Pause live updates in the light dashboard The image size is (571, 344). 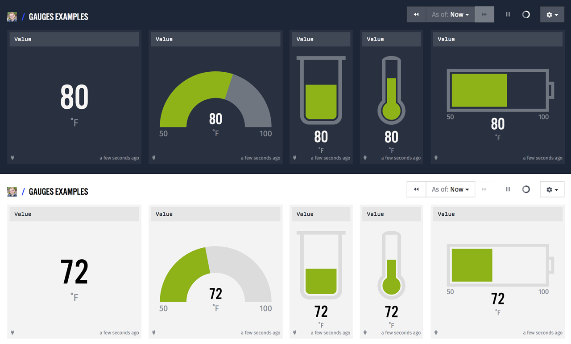[508, 189]
